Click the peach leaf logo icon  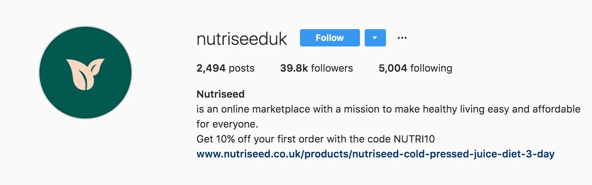point(85,74)
